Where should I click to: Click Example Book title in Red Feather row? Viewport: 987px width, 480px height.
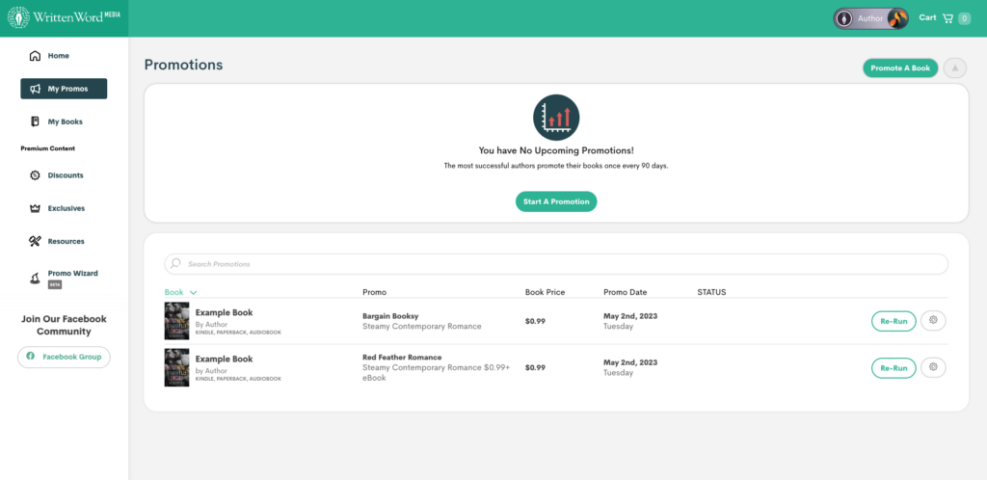224,359
